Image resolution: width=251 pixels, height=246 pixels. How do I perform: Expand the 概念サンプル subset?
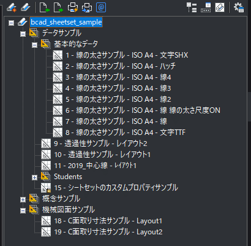[23, 199]
